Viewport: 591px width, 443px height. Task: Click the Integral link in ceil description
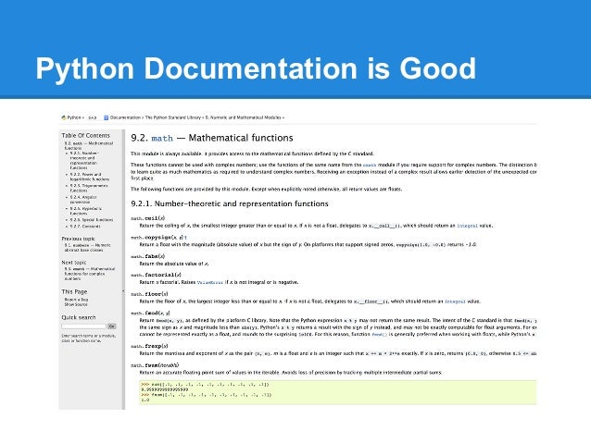click(x=467, y=226)
